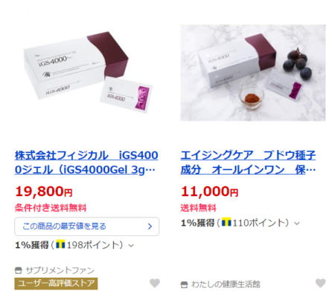Image resolution: width=335 pixels, height=297 pixels.
Task: Favorite the 11,000円 product with heart icon
Action: click(320, 283)
